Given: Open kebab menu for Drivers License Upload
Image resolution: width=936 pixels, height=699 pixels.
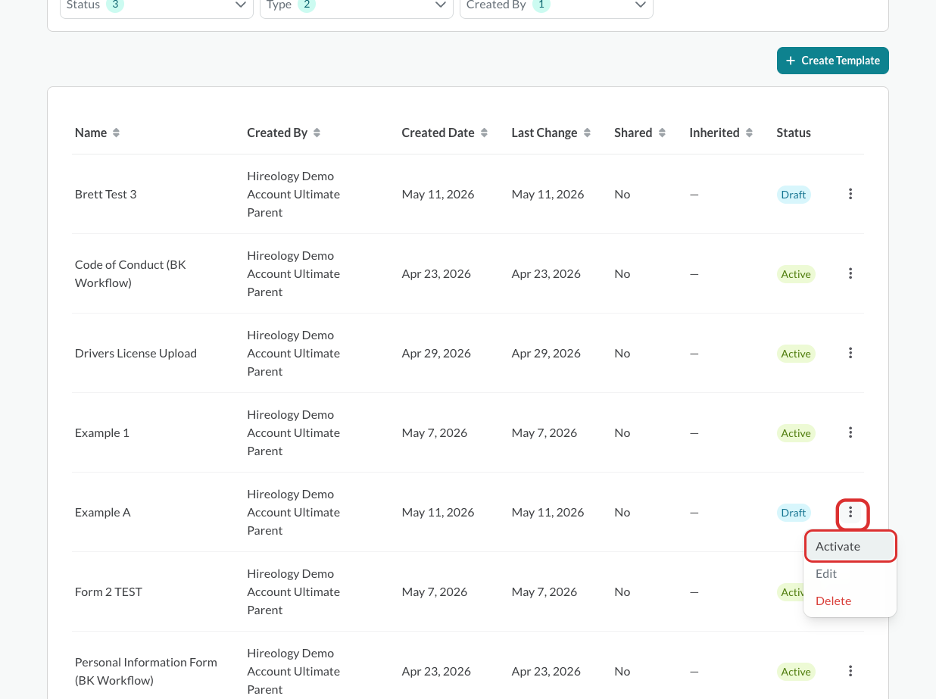Looking at the screenshot, I should coord(850,353).
